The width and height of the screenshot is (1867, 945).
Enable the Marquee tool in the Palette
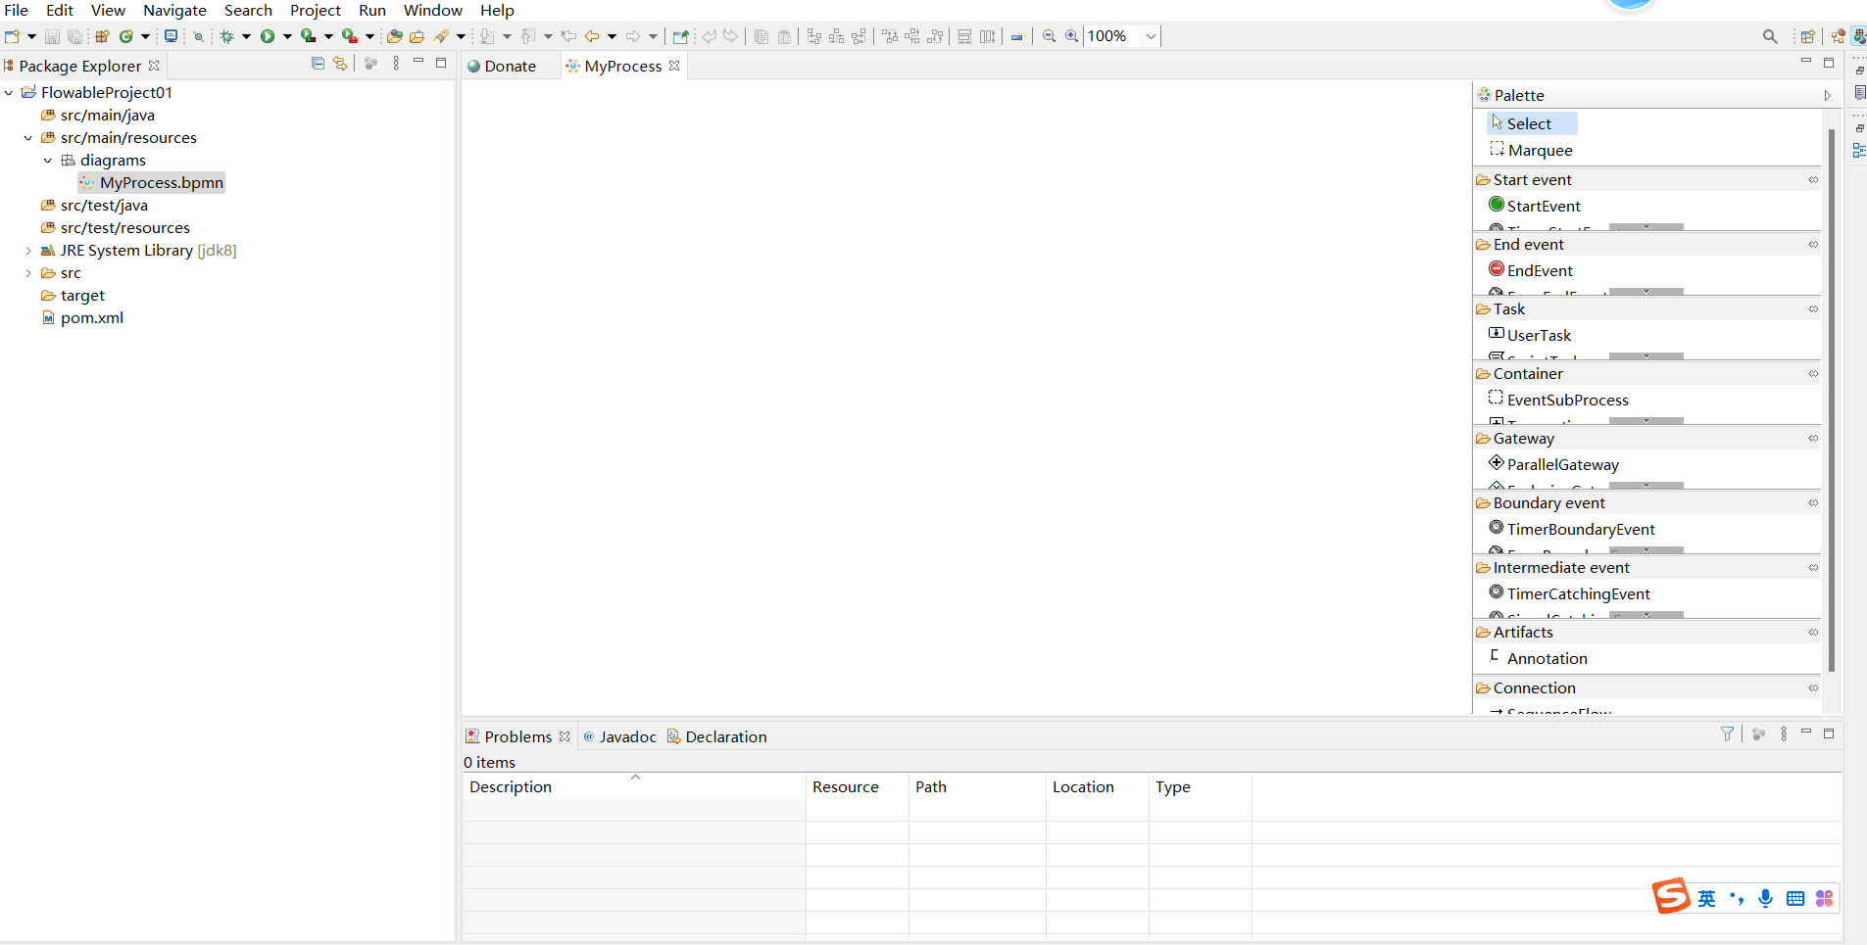(1541, 150)
